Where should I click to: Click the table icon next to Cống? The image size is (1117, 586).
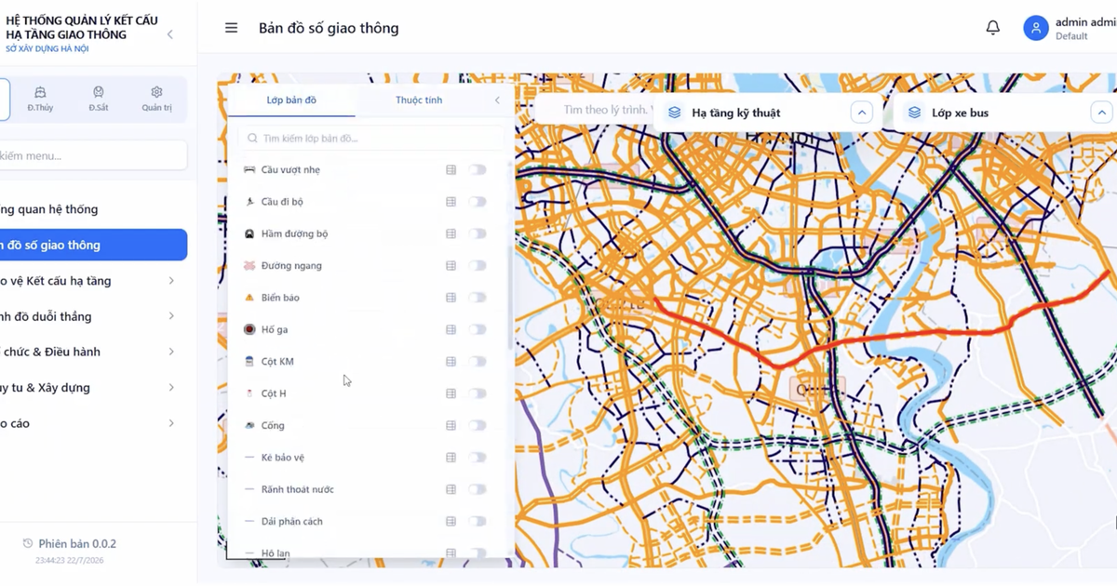point(451,425)
